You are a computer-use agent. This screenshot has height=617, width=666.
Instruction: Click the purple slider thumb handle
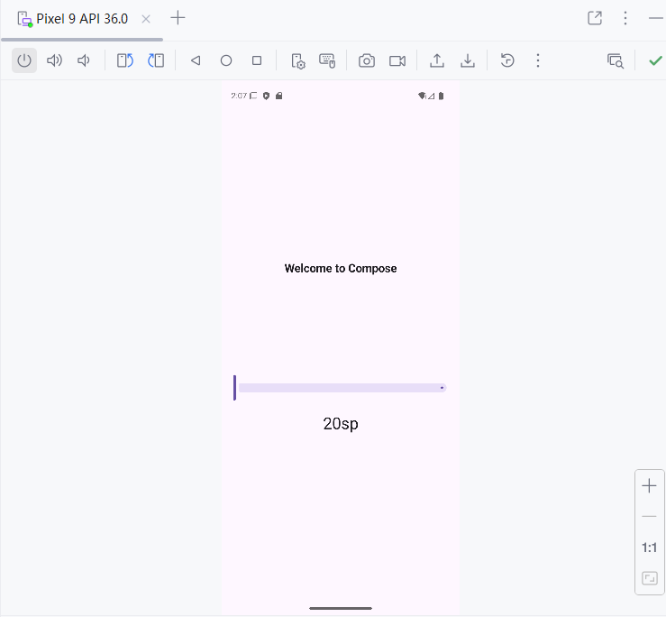tap(234, 388)
